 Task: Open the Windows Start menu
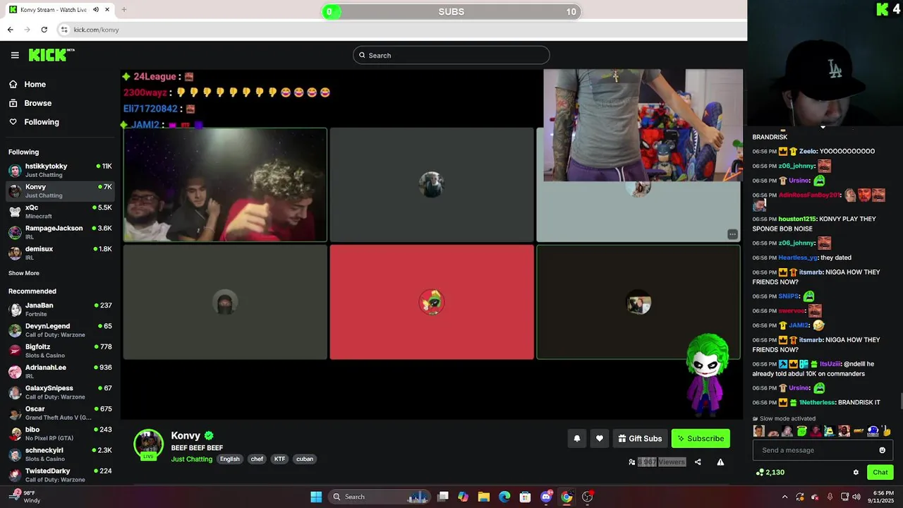click(x=316, y=497)
